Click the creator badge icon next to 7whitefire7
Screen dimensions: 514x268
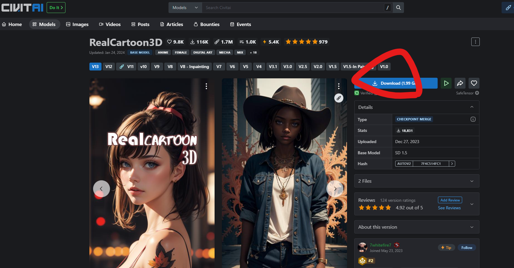click(x=397, y=245)
